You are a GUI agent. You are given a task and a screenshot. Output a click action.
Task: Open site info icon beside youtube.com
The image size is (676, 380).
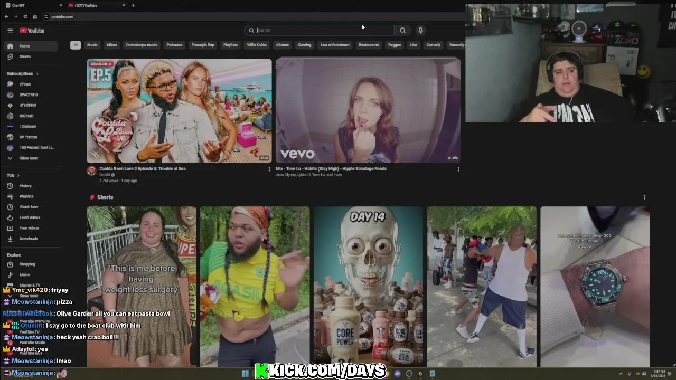pyautogui.click(x=46, y=16)
